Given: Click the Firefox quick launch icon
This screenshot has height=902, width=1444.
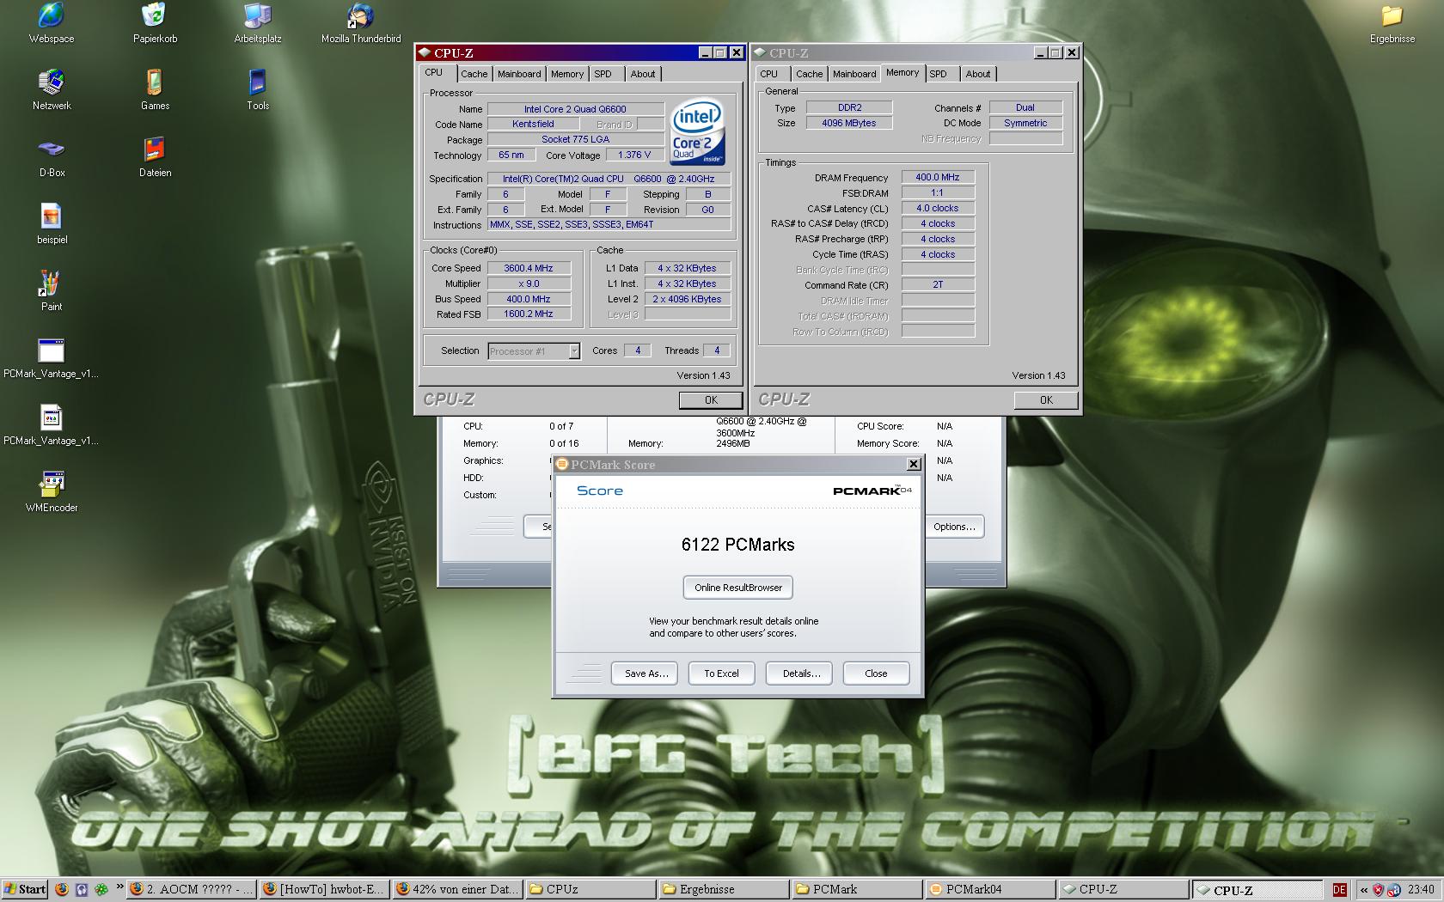Looking at the screenshot, I should pyautogui.click(x=62, y=889).
